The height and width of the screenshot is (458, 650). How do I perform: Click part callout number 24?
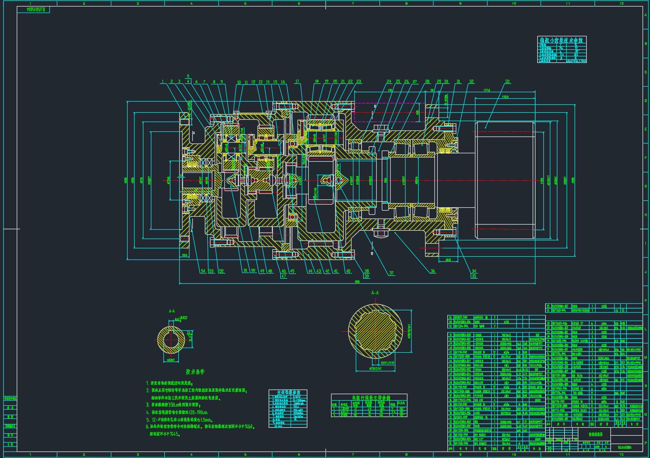click(x=389, y=82)
